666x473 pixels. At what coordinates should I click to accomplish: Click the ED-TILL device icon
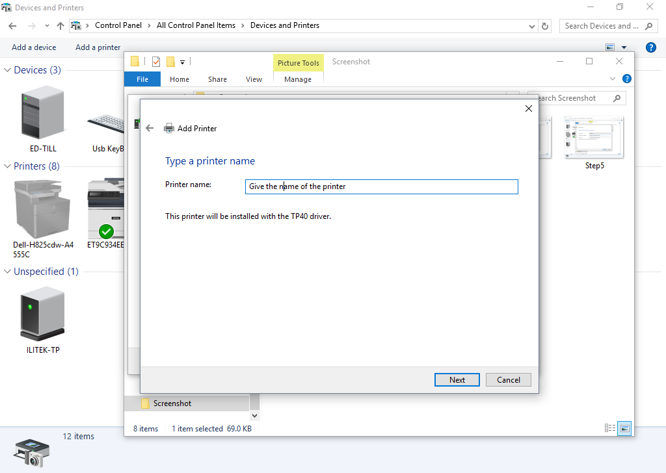43,115
